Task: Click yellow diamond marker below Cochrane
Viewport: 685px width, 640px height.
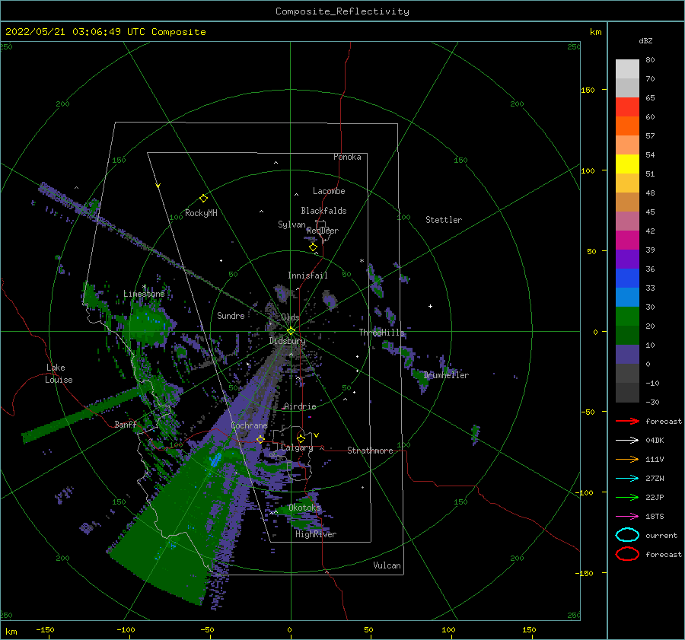Action: (x=260, y=439)
